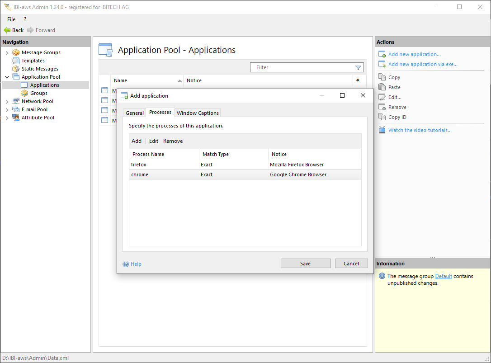Expand the Network Pool tree node
The height and width of the screenshot is (363, 491).
pyautogui.click(x=7, y=102)
